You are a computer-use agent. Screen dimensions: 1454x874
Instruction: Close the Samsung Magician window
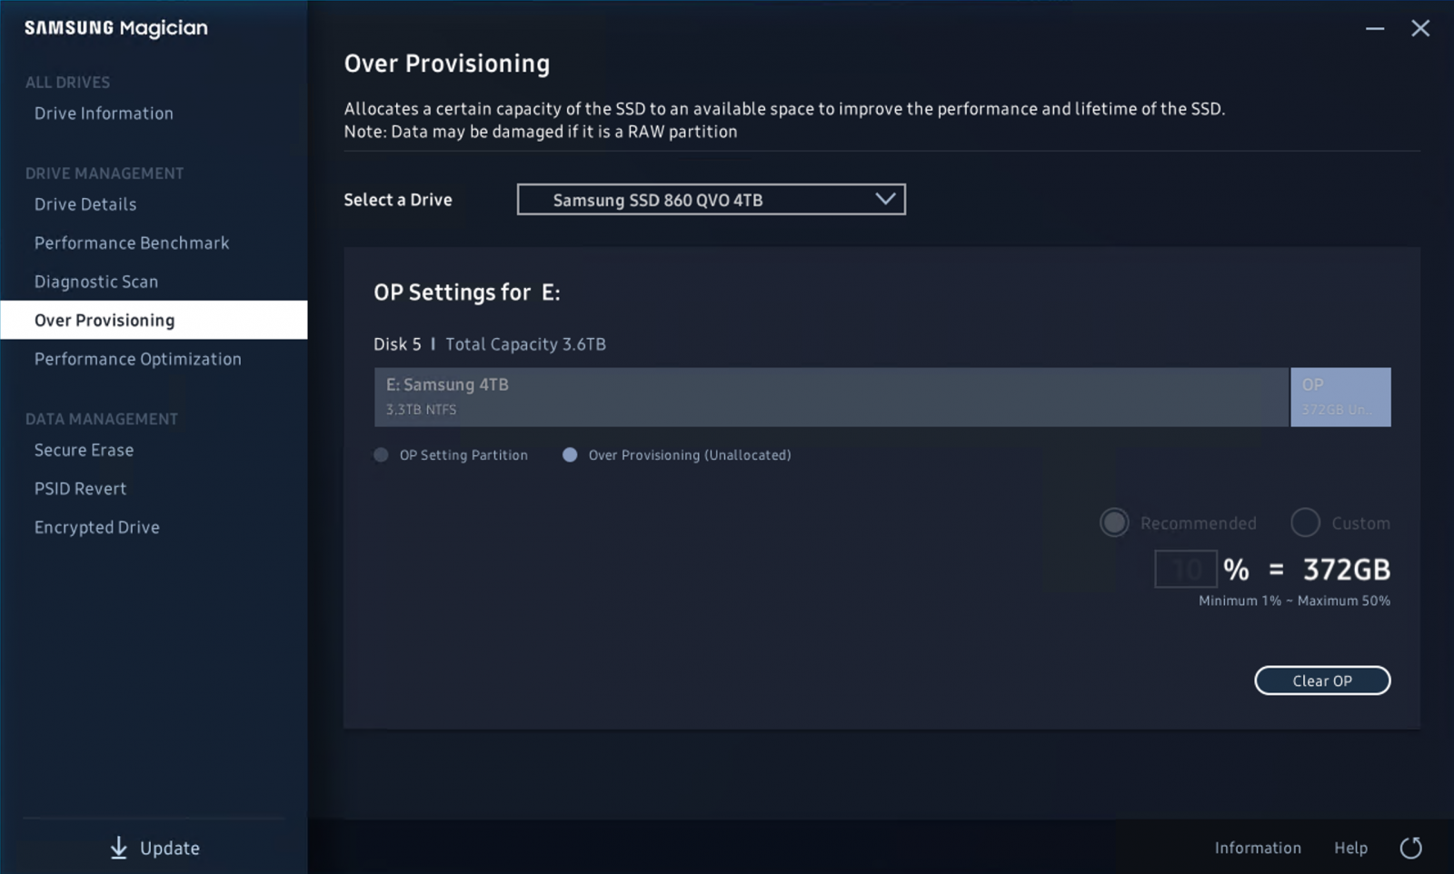pyautogui.click(x=1419, y=28)
